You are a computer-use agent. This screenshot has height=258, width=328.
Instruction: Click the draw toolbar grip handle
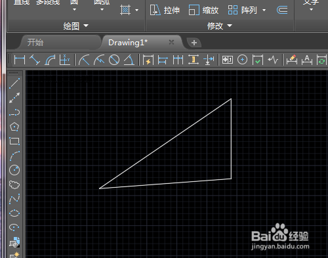[x=14, y=74]
